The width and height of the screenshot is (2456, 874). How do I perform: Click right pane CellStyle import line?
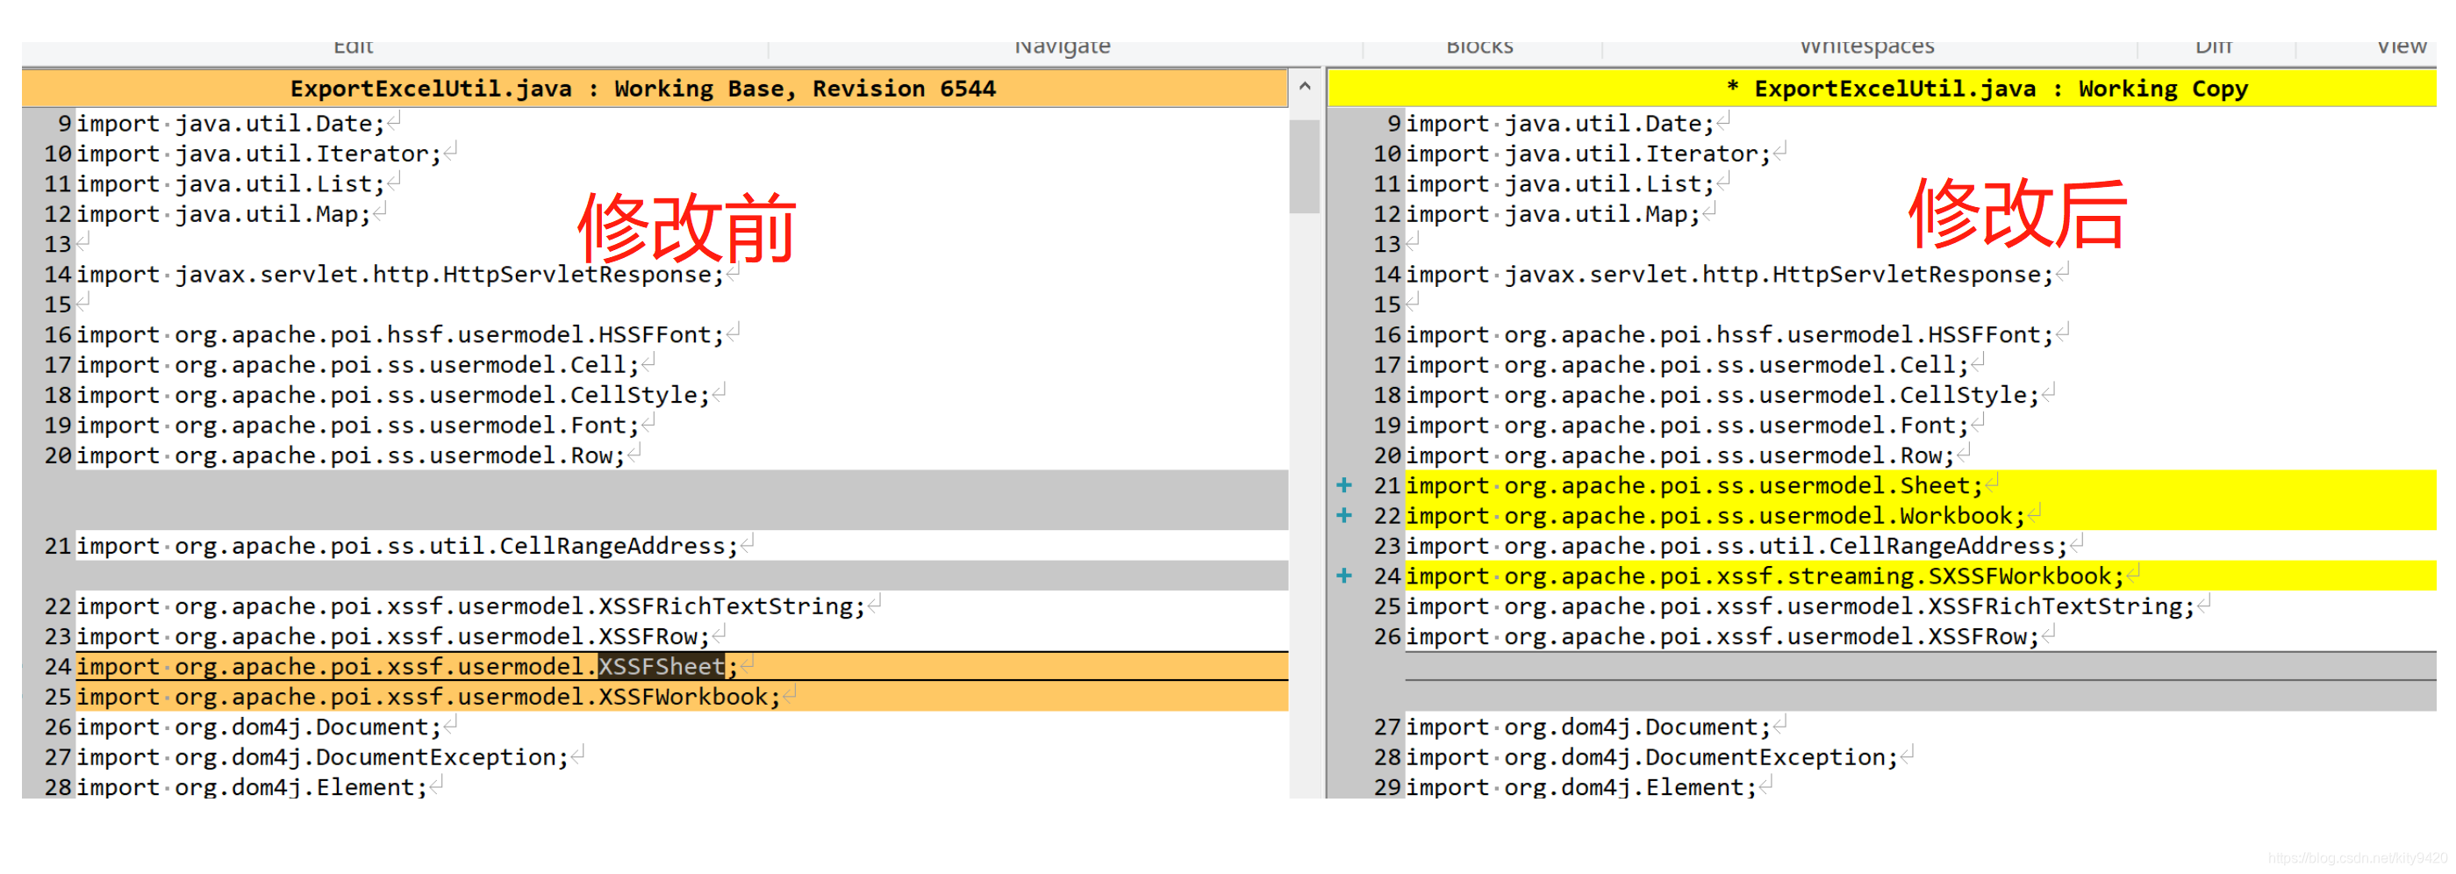point(1722,395)
